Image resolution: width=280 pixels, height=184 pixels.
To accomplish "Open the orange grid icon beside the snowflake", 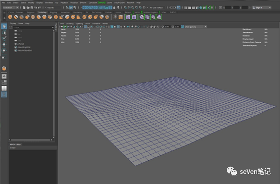I will pos(121,17).
